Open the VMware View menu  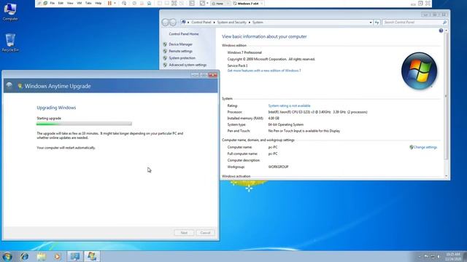pos(70,3)
